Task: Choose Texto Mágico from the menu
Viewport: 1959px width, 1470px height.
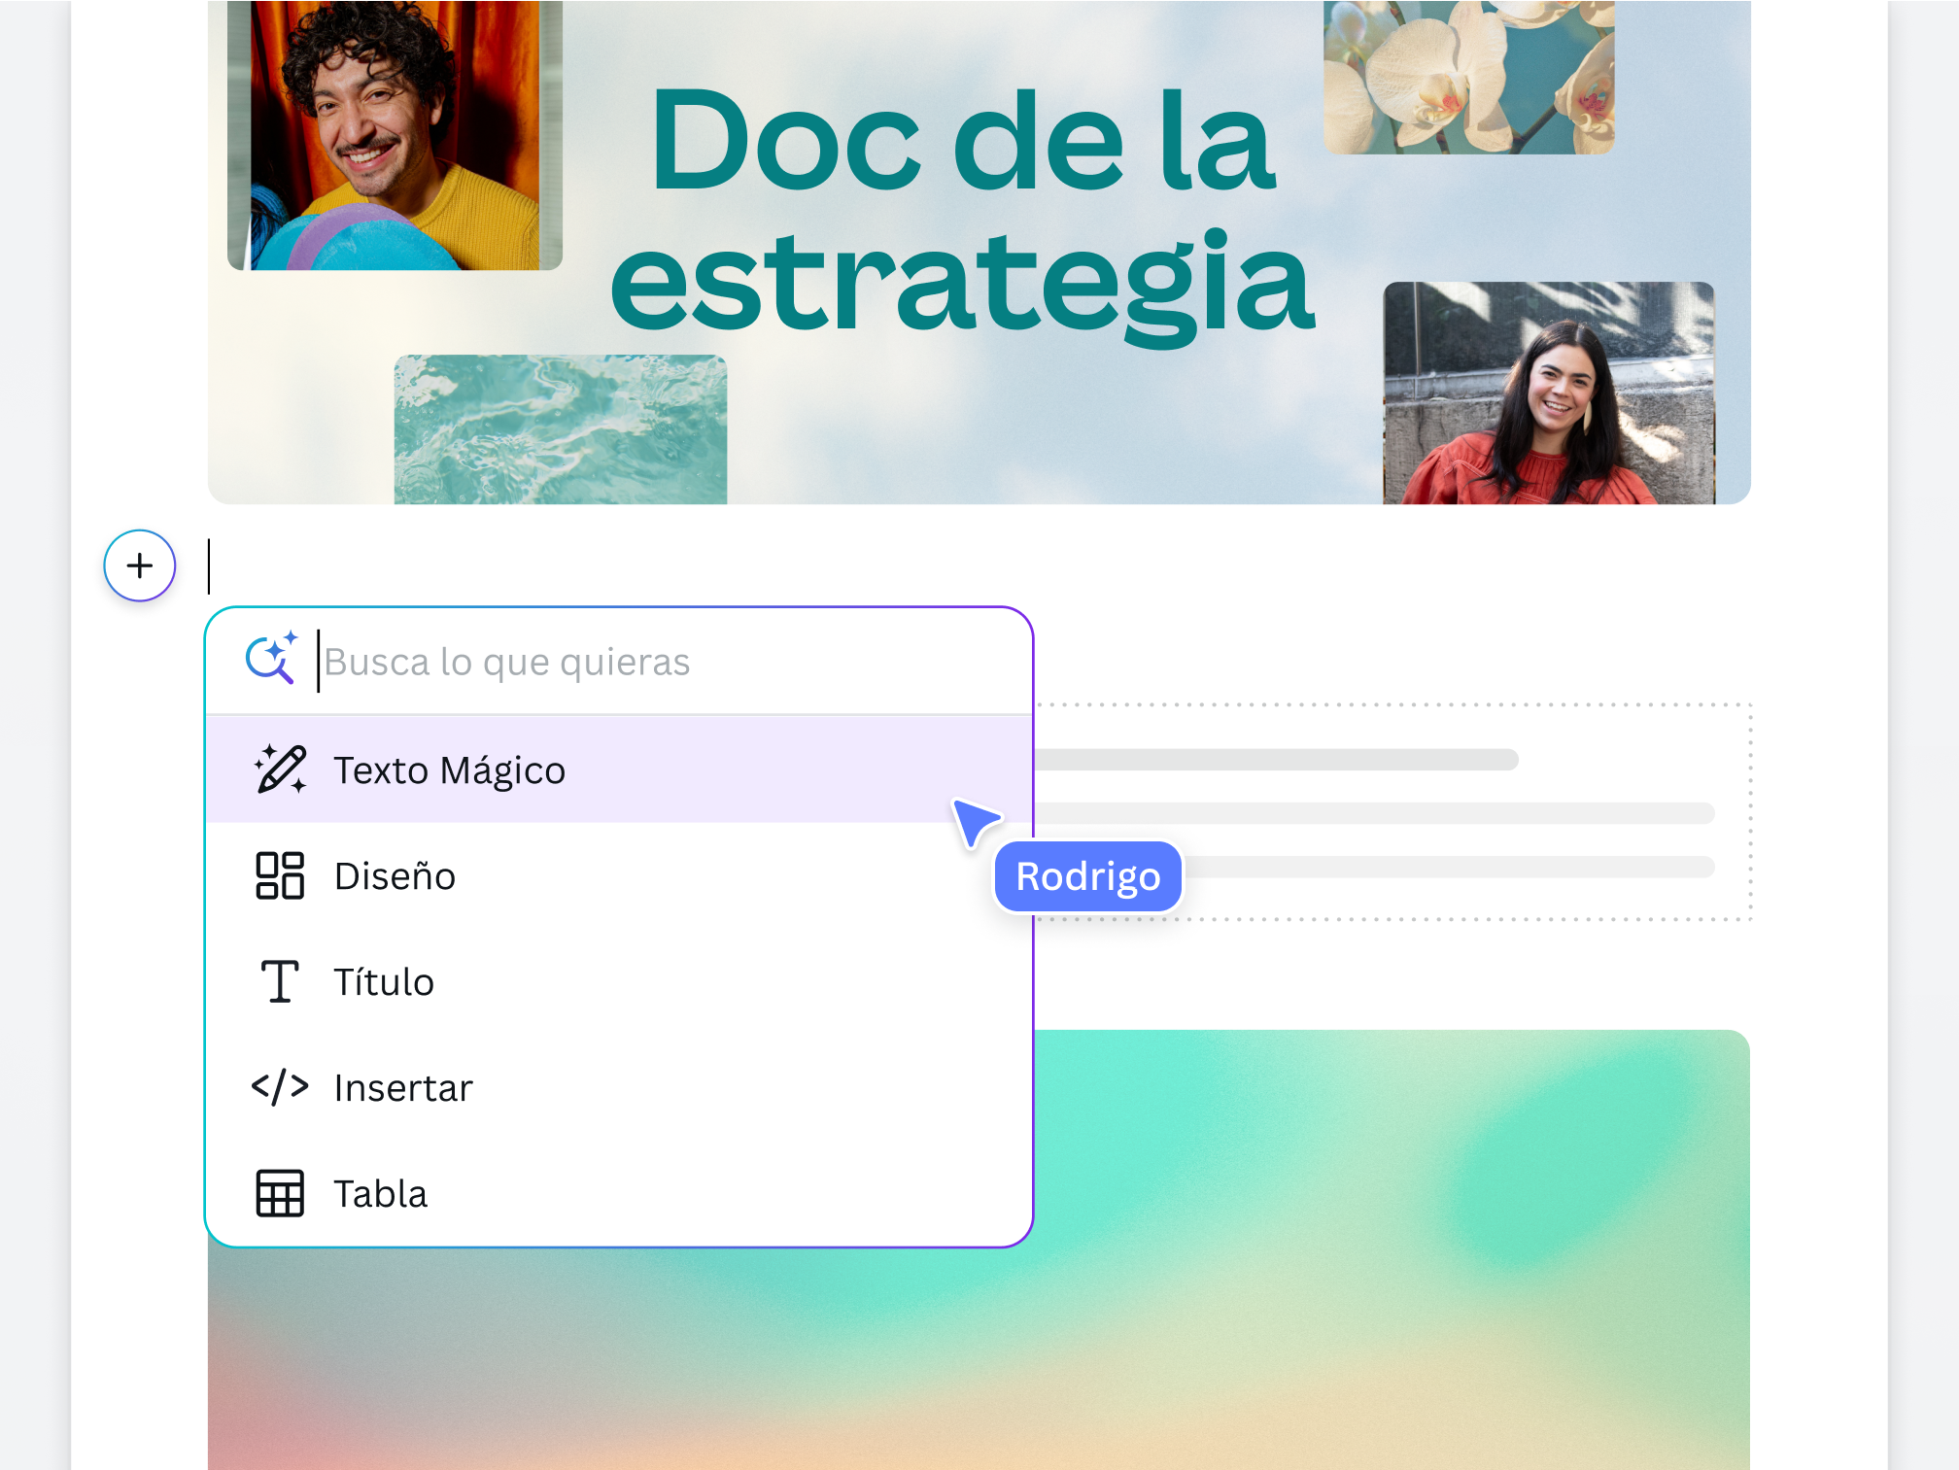Action: 450,769
